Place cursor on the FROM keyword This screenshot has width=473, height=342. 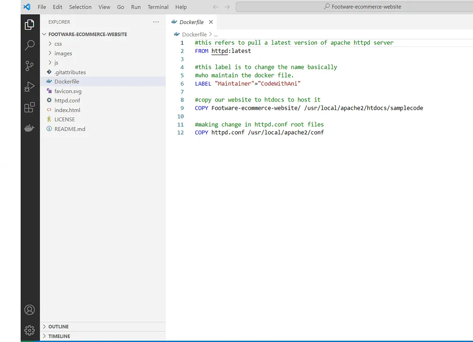202,51
